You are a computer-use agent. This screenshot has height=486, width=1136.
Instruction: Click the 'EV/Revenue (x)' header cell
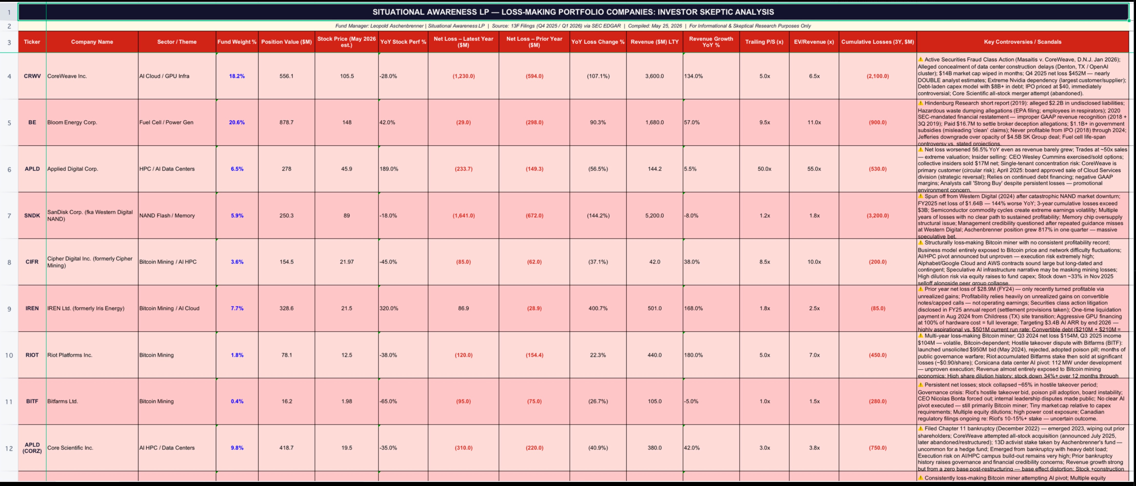click(814, 42)
